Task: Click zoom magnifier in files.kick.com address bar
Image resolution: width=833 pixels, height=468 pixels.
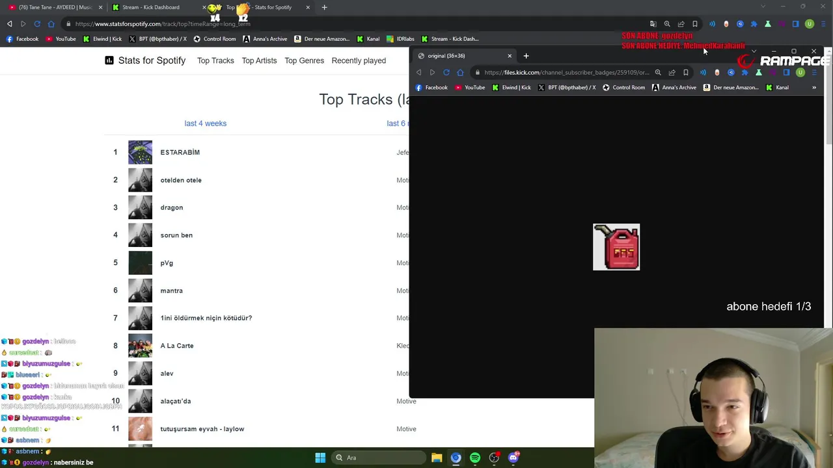Action: click(658, 73)
